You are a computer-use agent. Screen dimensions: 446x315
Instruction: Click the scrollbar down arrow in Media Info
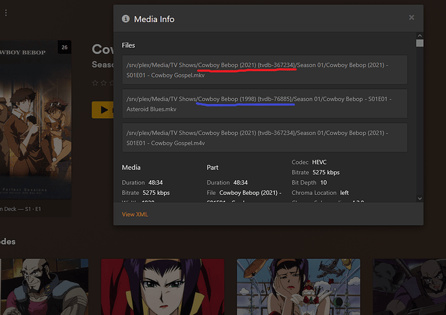click(x=419, y=199)
